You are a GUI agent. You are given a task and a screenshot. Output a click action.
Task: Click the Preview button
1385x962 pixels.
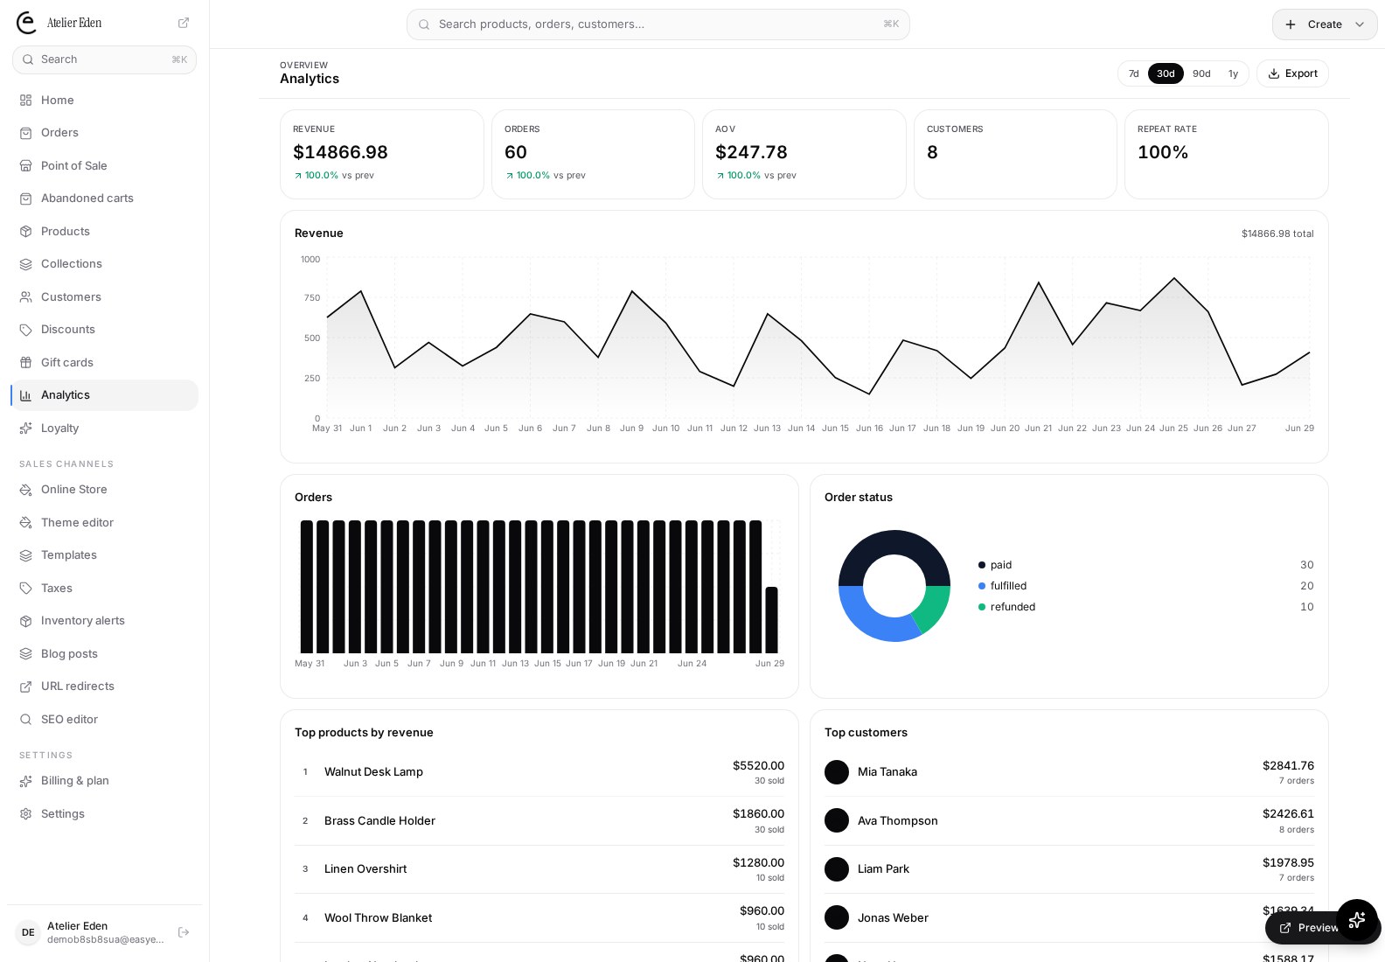[1309, 928]
